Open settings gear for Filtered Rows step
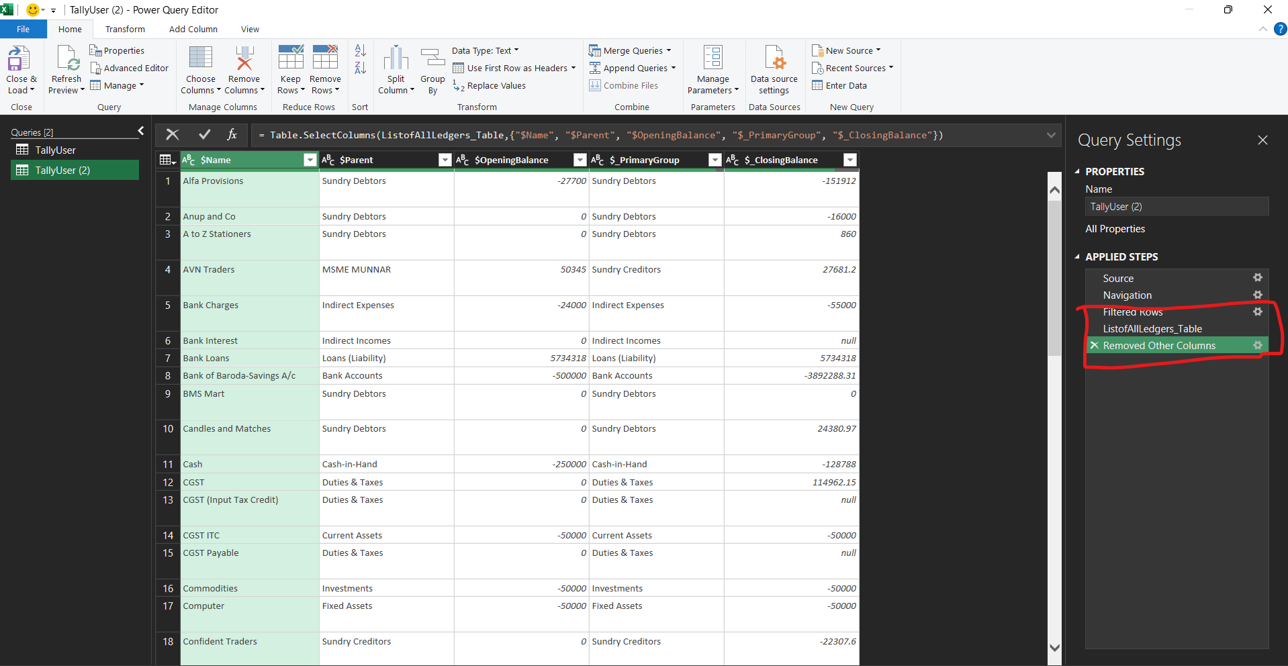 point(1257,312)
